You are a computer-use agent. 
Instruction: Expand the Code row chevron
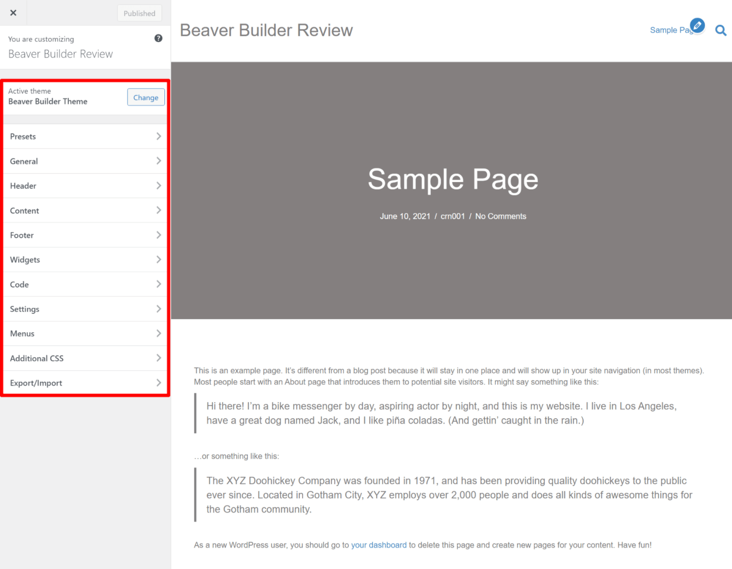[x=159, y=284]
